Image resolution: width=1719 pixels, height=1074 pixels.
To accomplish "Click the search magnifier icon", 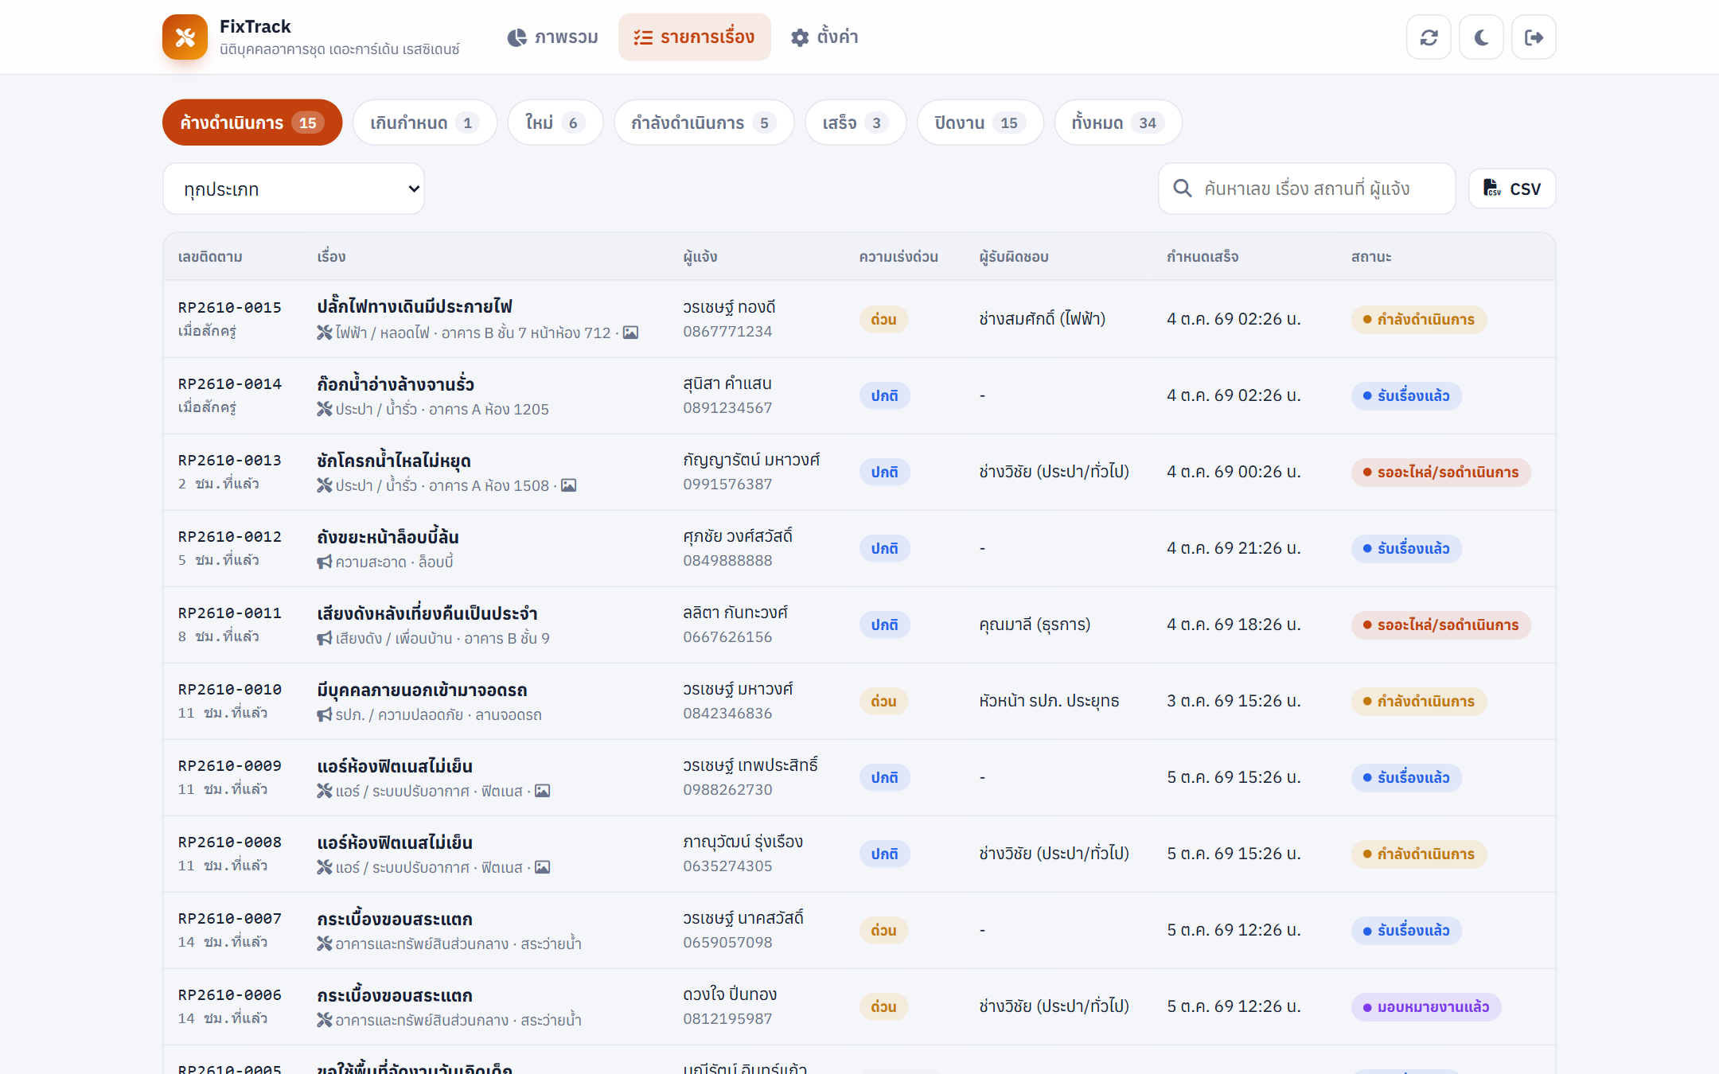I will (1183, 189).
